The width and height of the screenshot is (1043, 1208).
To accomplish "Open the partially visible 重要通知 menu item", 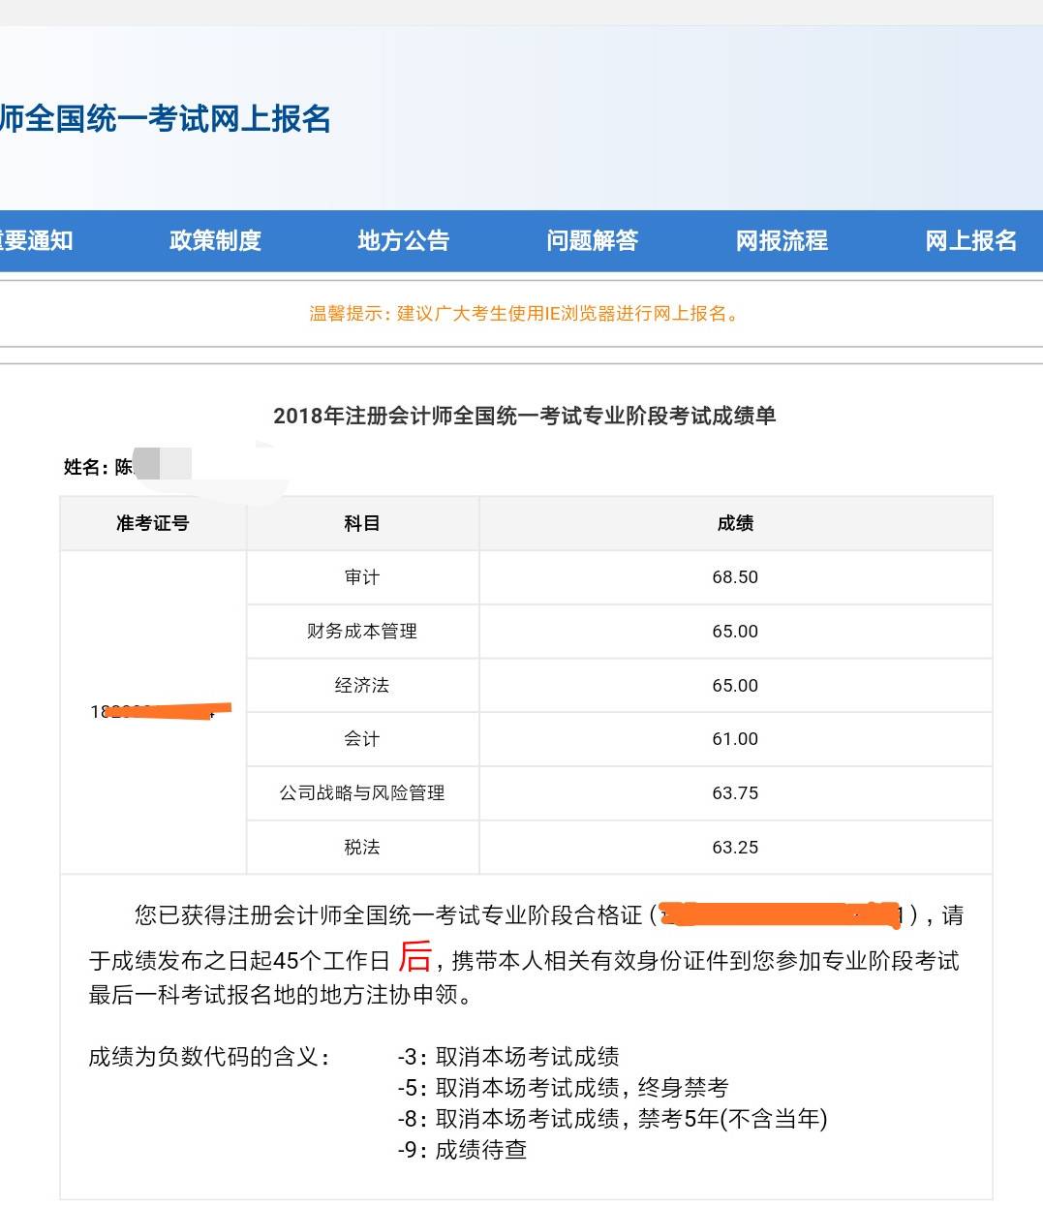I will (36, 240).
